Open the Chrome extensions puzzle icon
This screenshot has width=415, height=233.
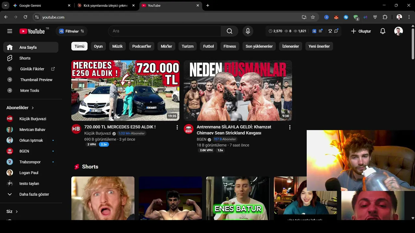click(x=385, y=17)
